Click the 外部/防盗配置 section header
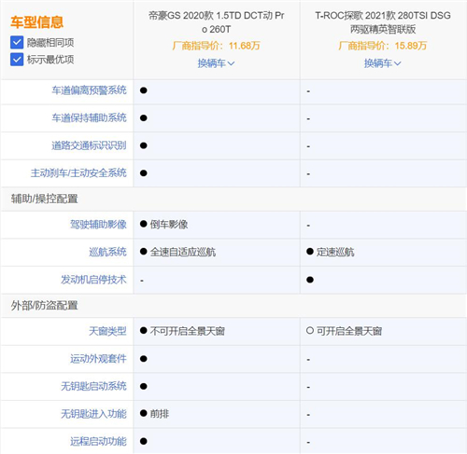 pyautogui.click(x=44, y=306)
